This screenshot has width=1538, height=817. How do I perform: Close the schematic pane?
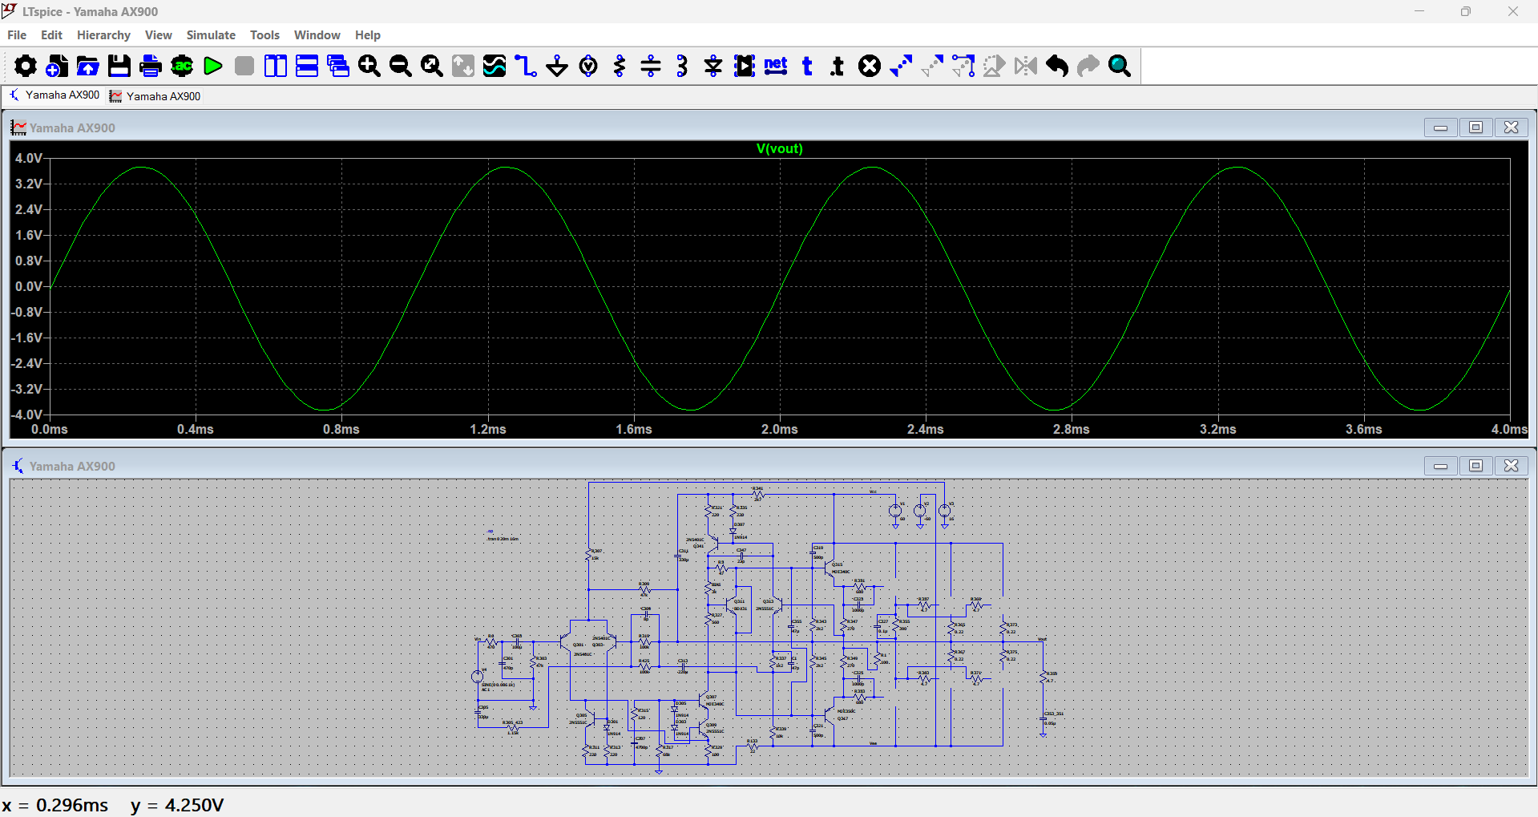[x=1511, y=466]
